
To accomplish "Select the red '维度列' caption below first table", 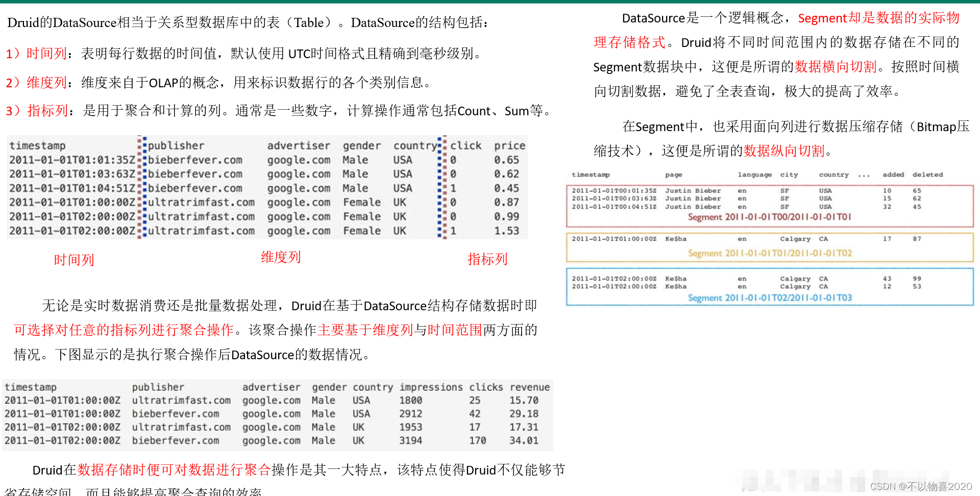I will tap(281, 257).
